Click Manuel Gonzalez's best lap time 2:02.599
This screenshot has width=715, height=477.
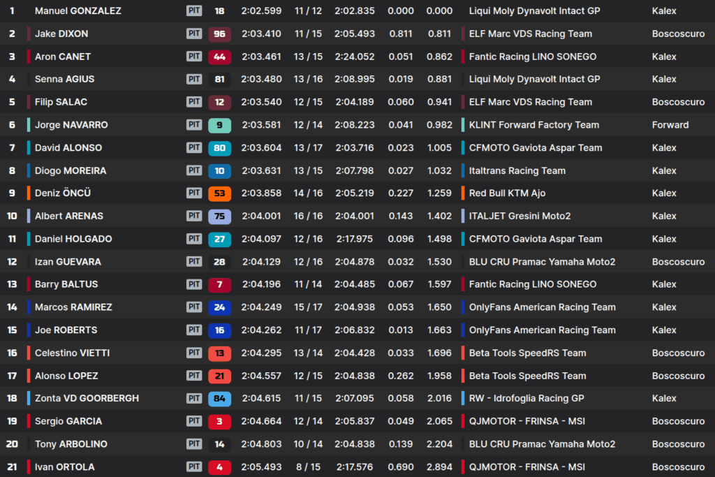point(261,11)
